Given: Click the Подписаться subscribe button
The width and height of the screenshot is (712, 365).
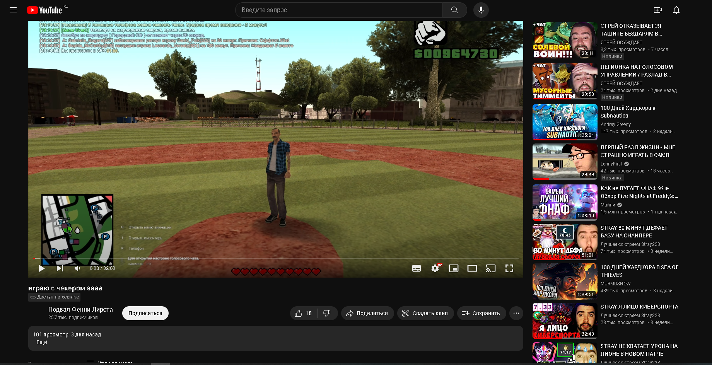Looking at the screenshot, I should (145, 313).
